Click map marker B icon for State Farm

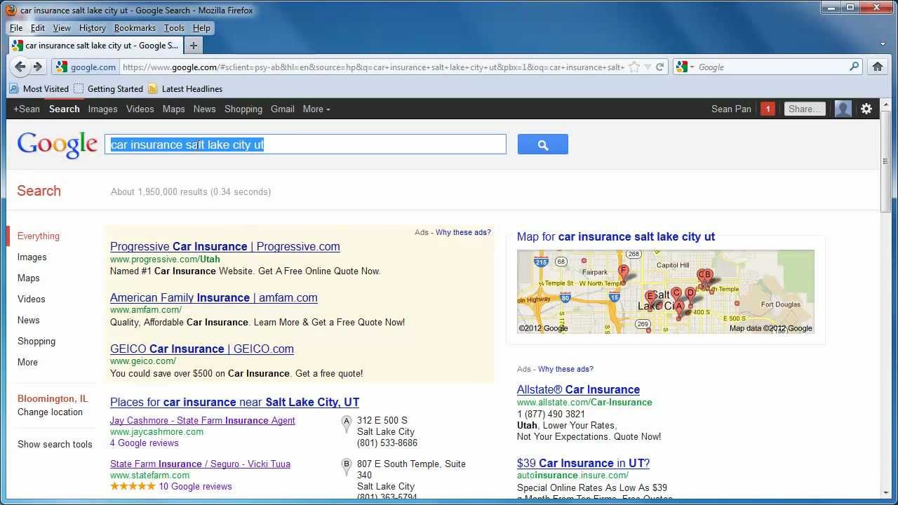[x=346, y=466]
